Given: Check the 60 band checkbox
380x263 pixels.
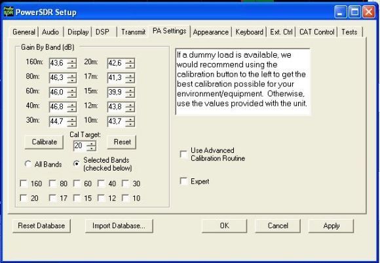Looking at the screenshot, I should [77, 184].
